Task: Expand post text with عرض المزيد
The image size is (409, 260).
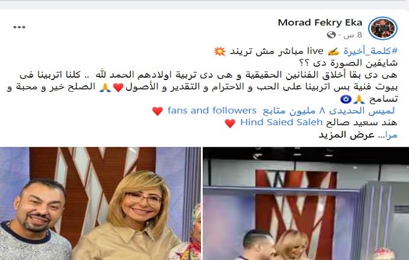Action: point(346,135)
